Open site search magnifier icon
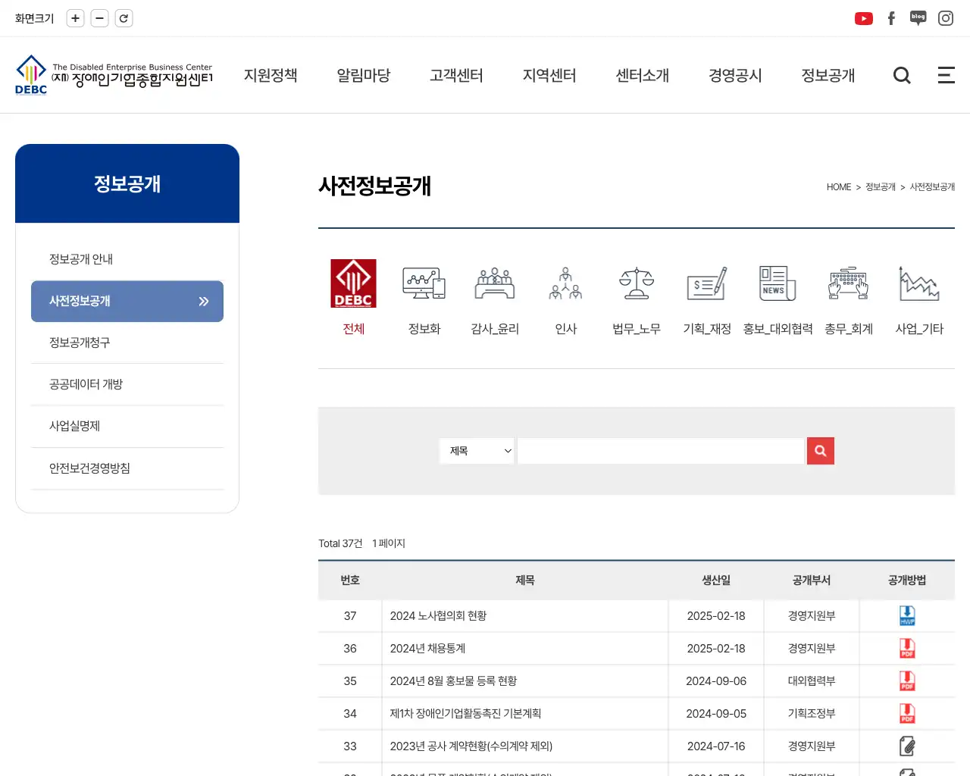The image size is (970, 776). (902, 75)
